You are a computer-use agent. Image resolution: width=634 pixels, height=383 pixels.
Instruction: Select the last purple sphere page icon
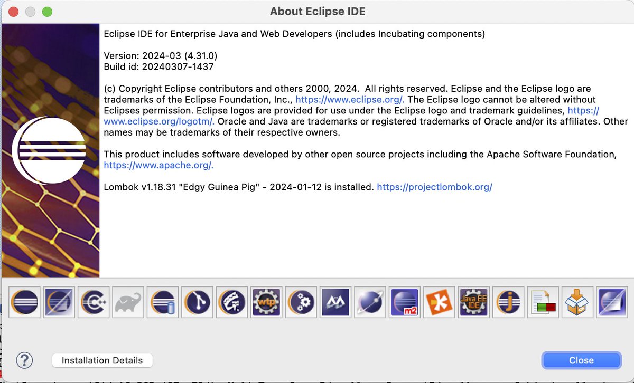[612, 302]
